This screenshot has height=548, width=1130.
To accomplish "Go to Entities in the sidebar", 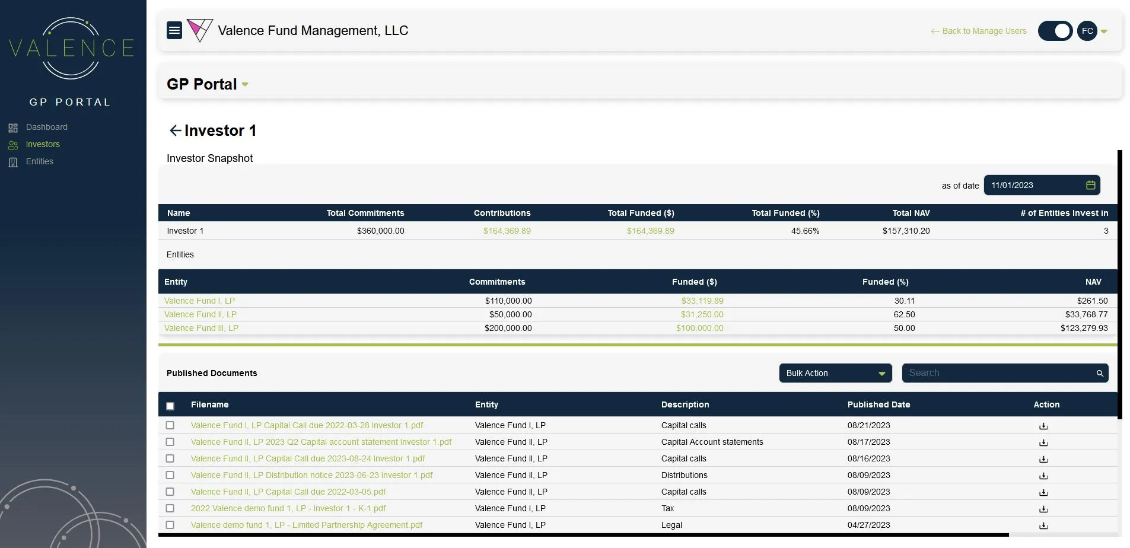I will pyautogui.click(x=39, y=161).
